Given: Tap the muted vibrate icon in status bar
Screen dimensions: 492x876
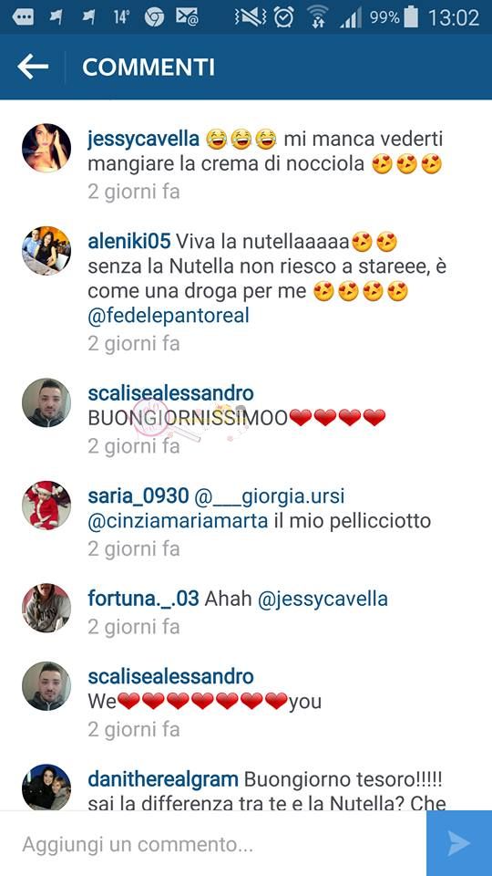Looking at the screenshot, I should coord(250,18).
